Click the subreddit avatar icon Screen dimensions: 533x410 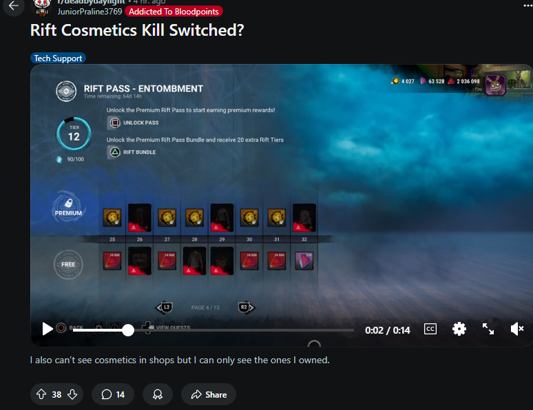tap(42, 8)
